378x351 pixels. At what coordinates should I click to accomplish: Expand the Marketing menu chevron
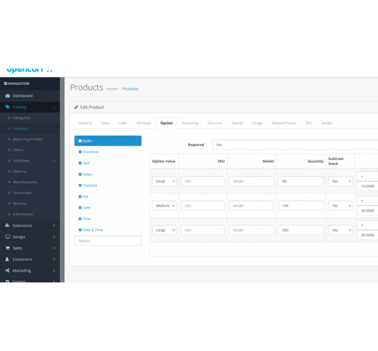tap(54, 271)
